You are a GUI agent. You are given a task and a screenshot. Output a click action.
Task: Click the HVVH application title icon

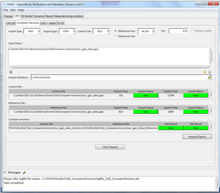point(4,4)
